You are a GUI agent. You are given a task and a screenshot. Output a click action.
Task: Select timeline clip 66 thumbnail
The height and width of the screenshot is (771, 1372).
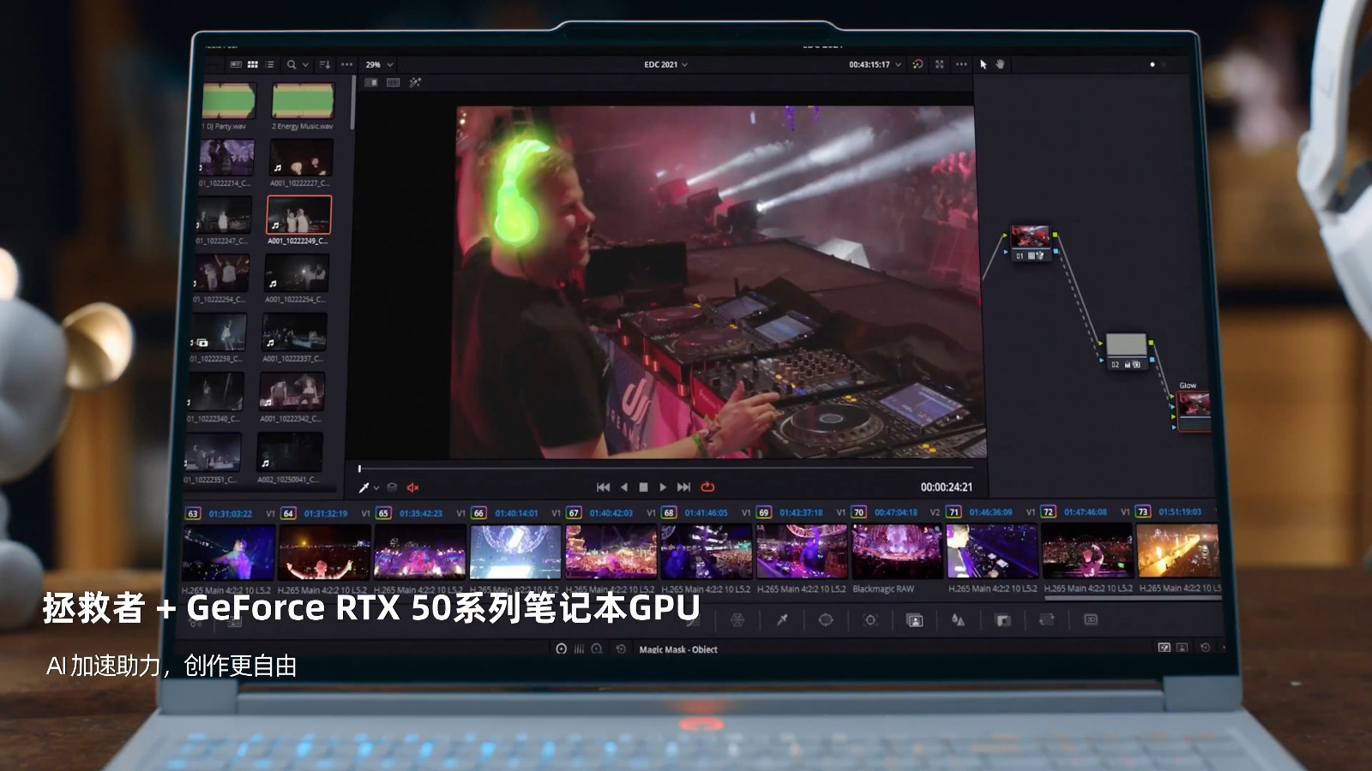[x=515, y=553]
